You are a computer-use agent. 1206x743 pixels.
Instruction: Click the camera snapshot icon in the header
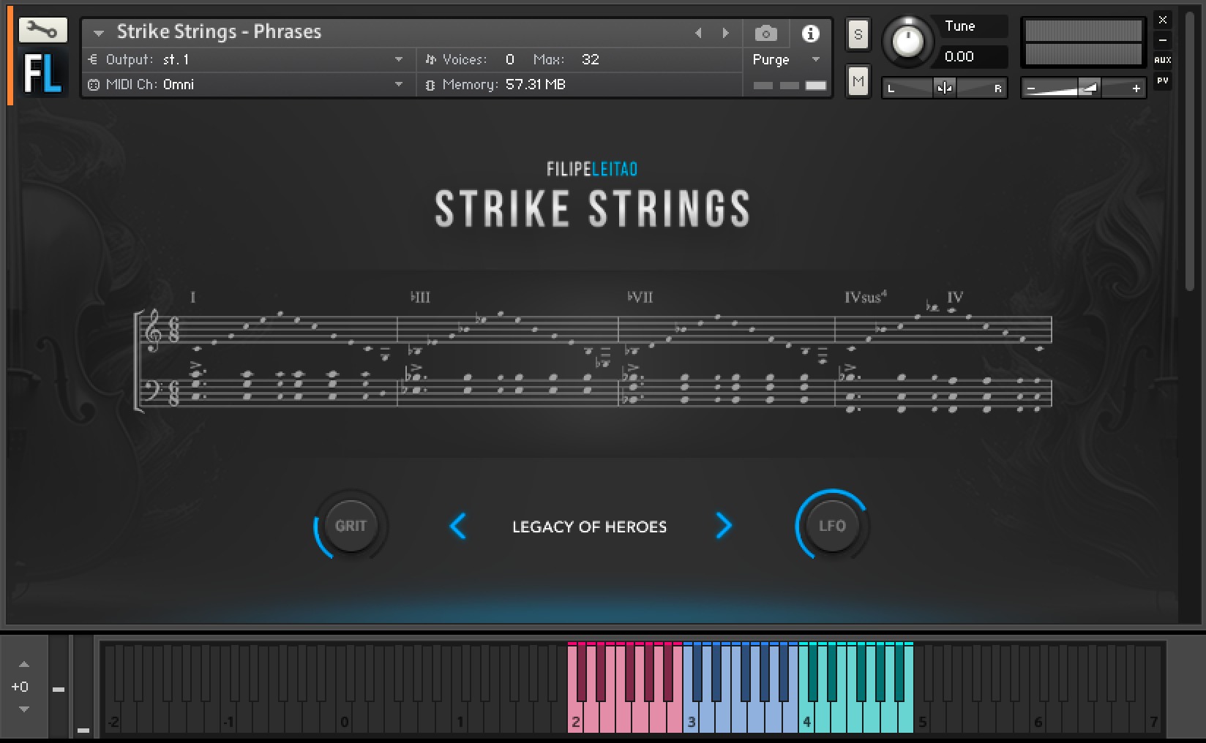[765, 33]
